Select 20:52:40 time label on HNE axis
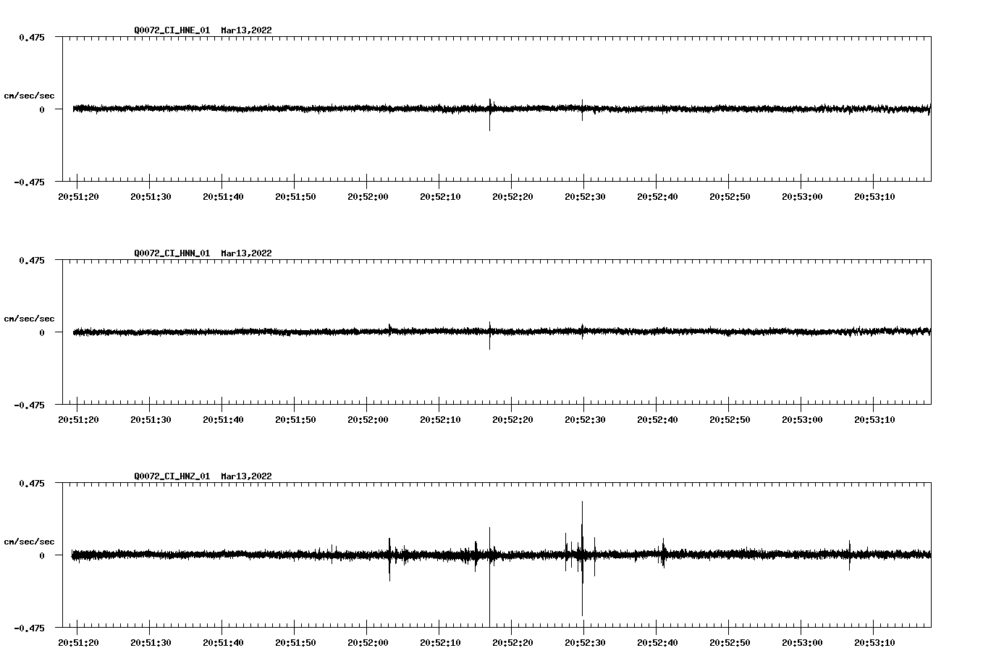This screenshot has height=669, width=983. (x=657, y=197)
